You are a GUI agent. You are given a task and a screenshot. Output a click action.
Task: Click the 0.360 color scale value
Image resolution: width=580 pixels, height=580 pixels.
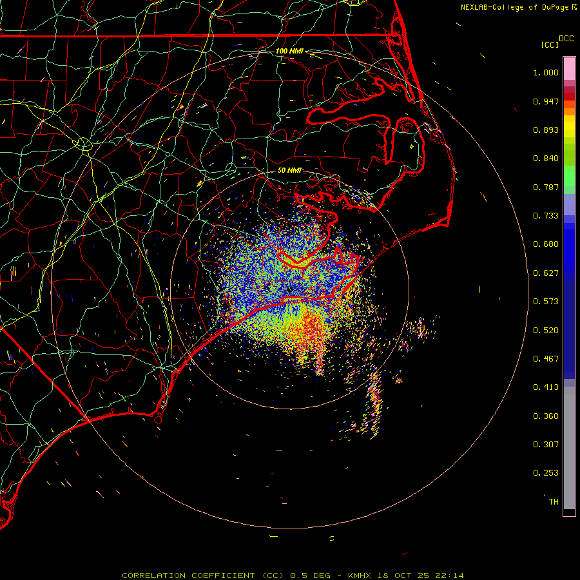(546, 416)
